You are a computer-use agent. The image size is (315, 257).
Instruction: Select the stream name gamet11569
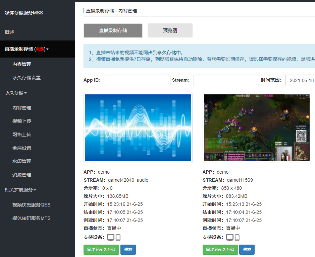[240, 180]
